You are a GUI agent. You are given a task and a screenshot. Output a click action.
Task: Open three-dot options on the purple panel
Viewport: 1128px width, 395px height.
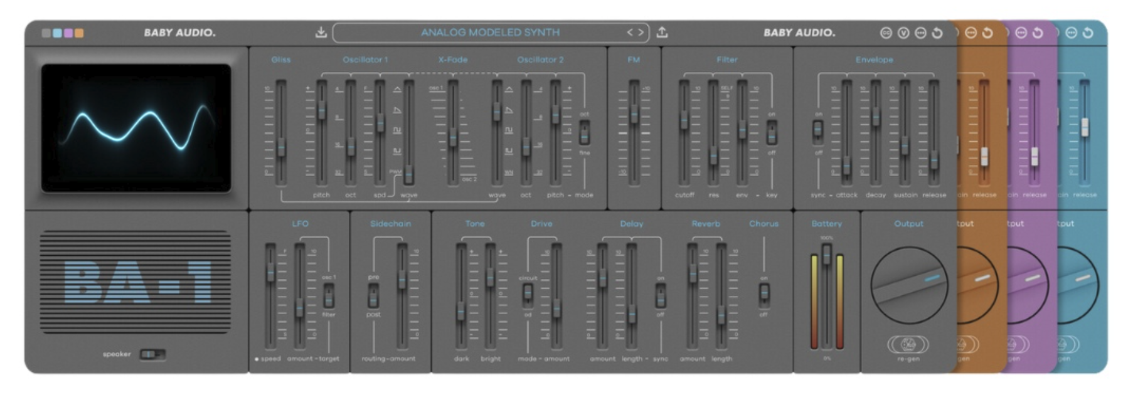1021,33
